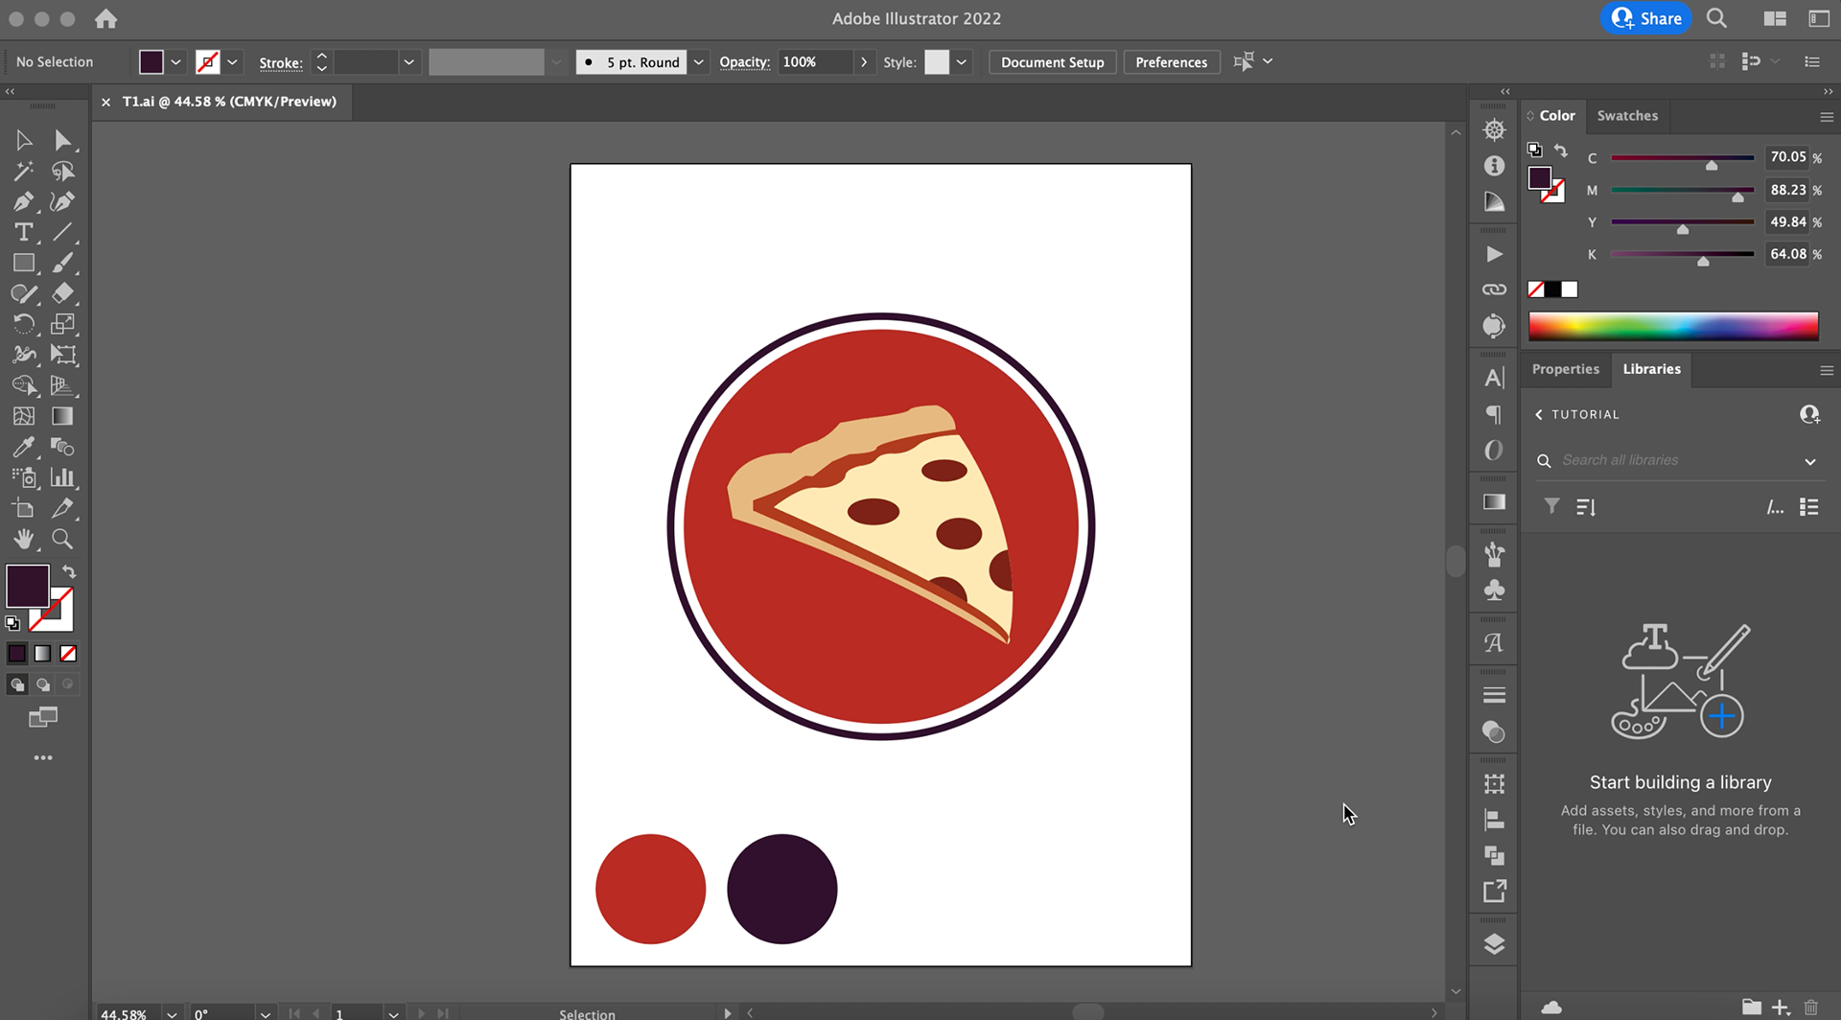This screenshot has height=1020, width=1841.
Task: Apply Color mode below fill box
Action: [17, 654]
